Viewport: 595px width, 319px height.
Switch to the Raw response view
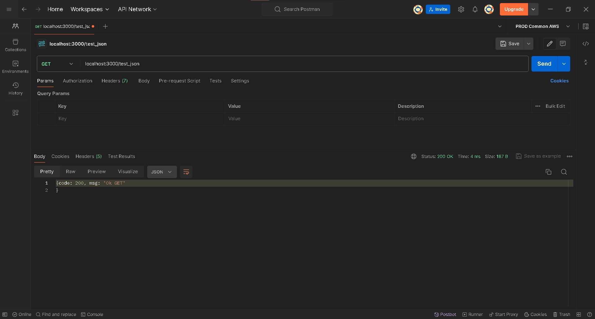pos(70,172)
